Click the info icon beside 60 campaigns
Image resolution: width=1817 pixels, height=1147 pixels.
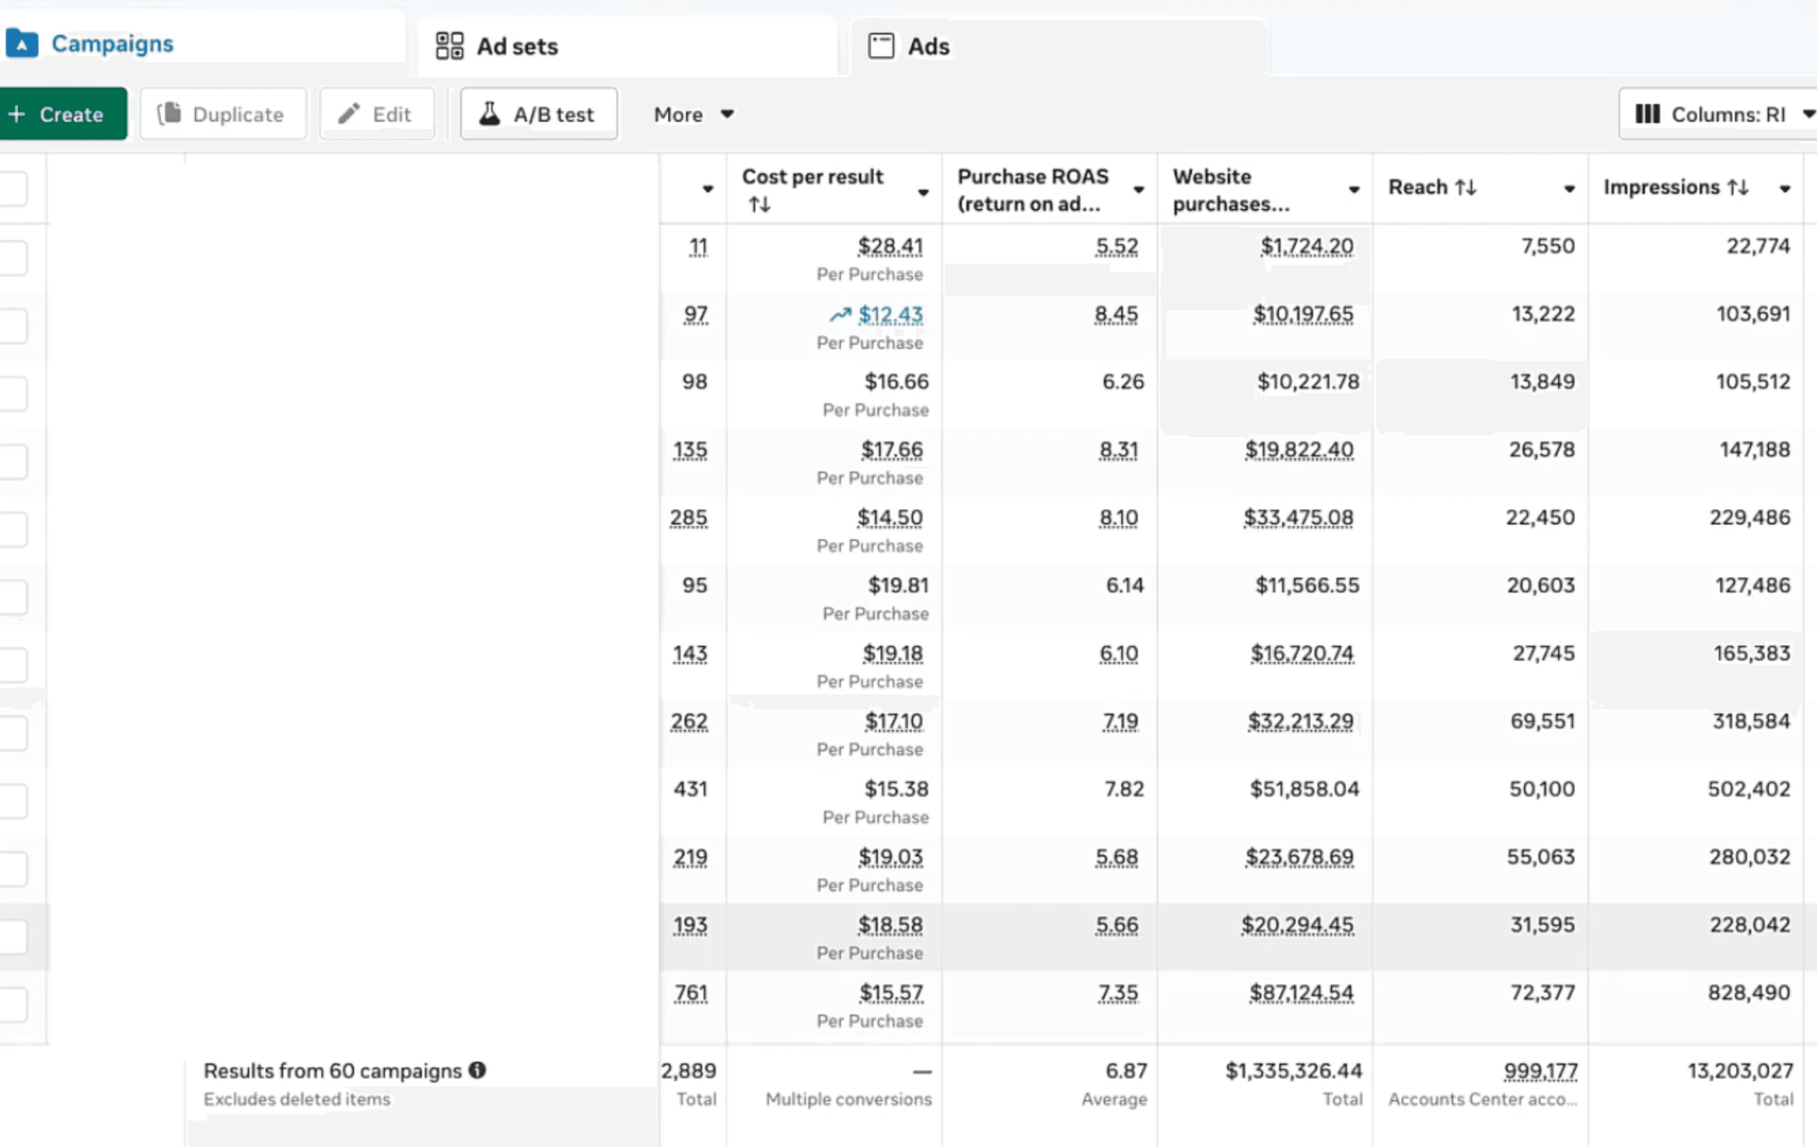click(x=477, y=1071)
